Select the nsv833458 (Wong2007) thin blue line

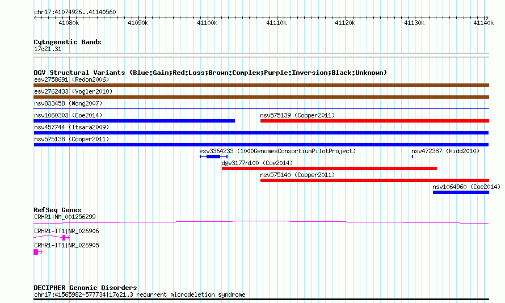261,109
